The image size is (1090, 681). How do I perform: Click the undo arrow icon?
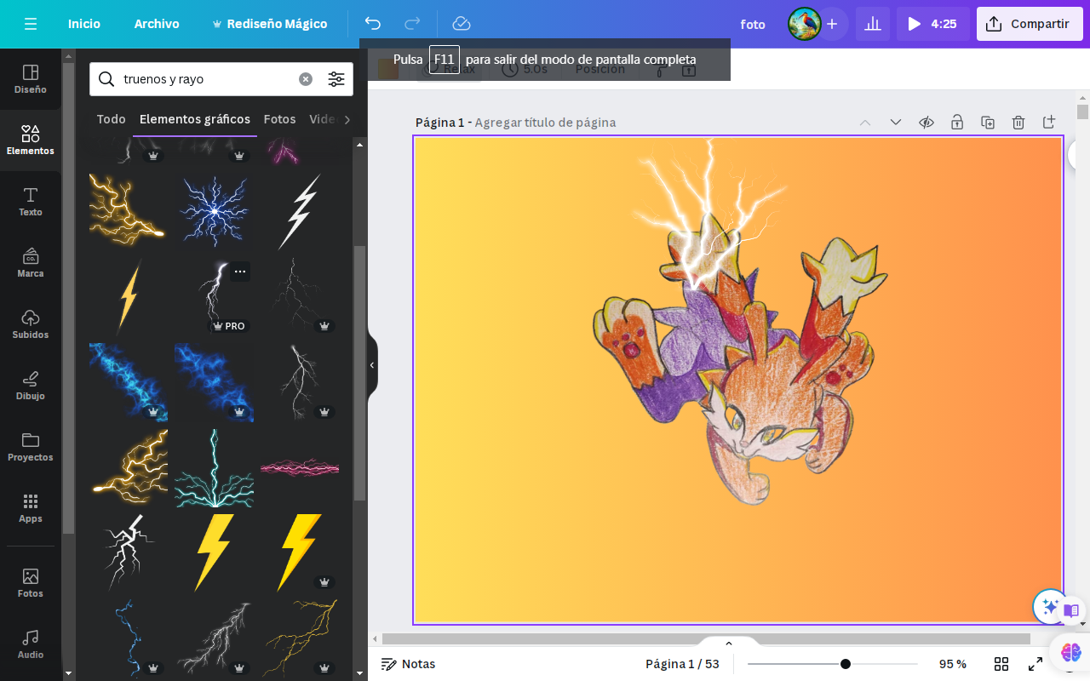point(372,24)
